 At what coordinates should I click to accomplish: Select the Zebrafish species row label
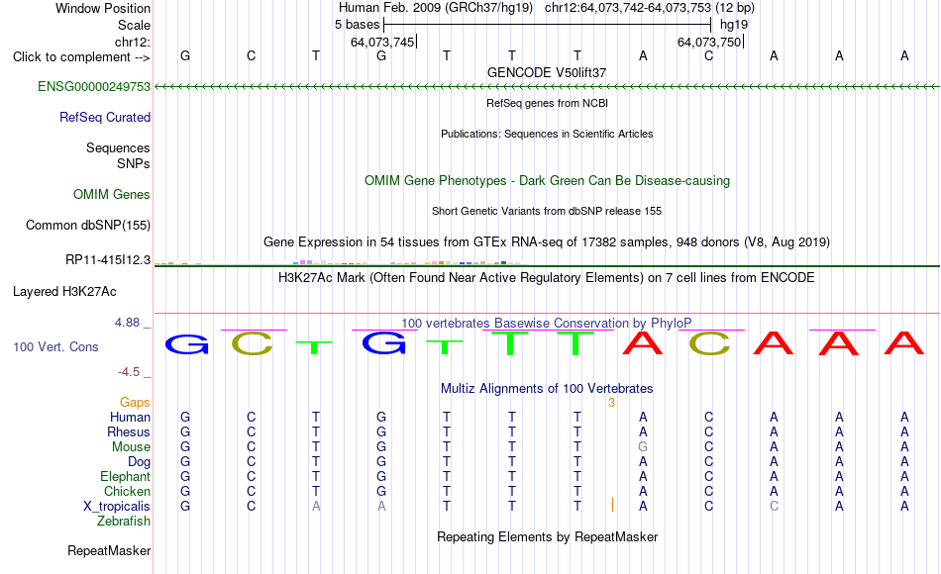[x=124, y=521]
